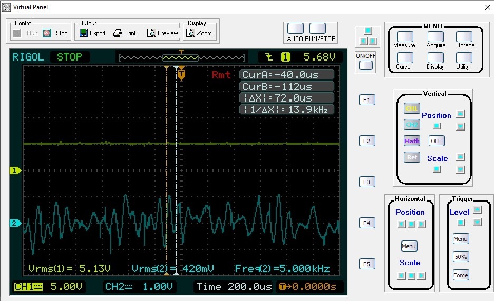Click the trigger Force button
Screen dimensions: 494x301
[461, 275]
